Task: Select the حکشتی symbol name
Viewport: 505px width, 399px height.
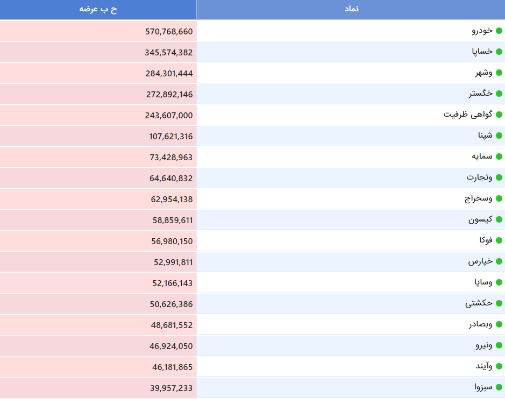Action: click(479, 303)
